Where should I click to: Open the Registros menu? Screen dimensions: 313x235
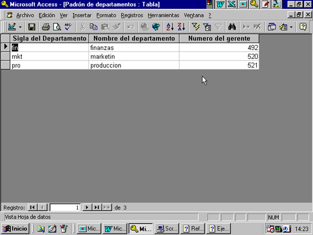[132, 15]
